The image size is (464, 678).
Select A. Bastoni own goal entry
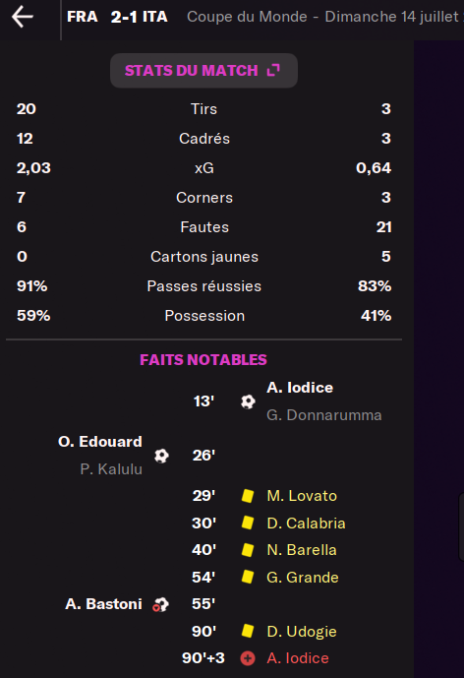pos(103,604)
